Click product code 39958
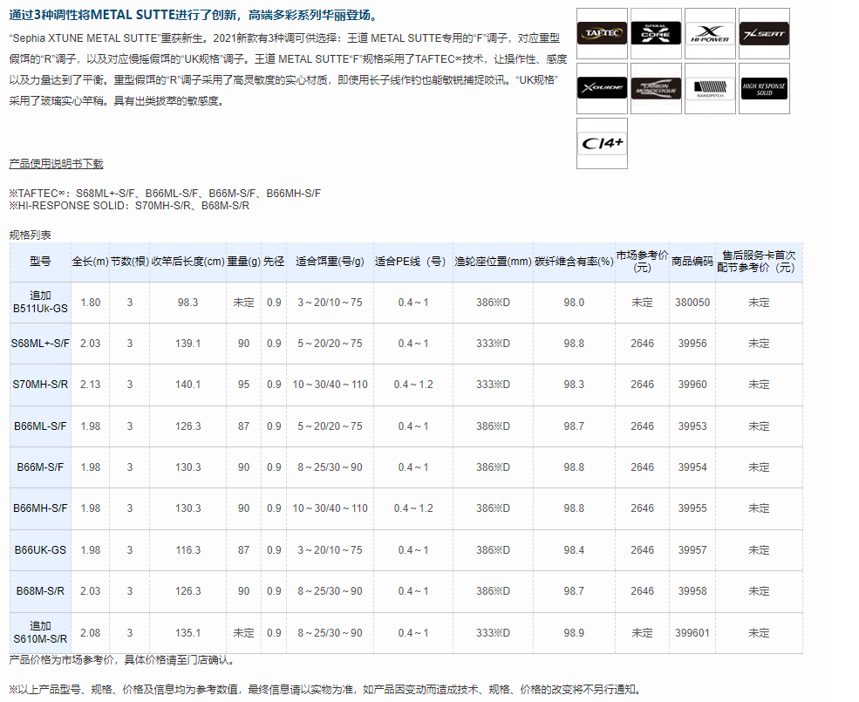The width and height of the screenshot is (859, 702). pos(692,591)
